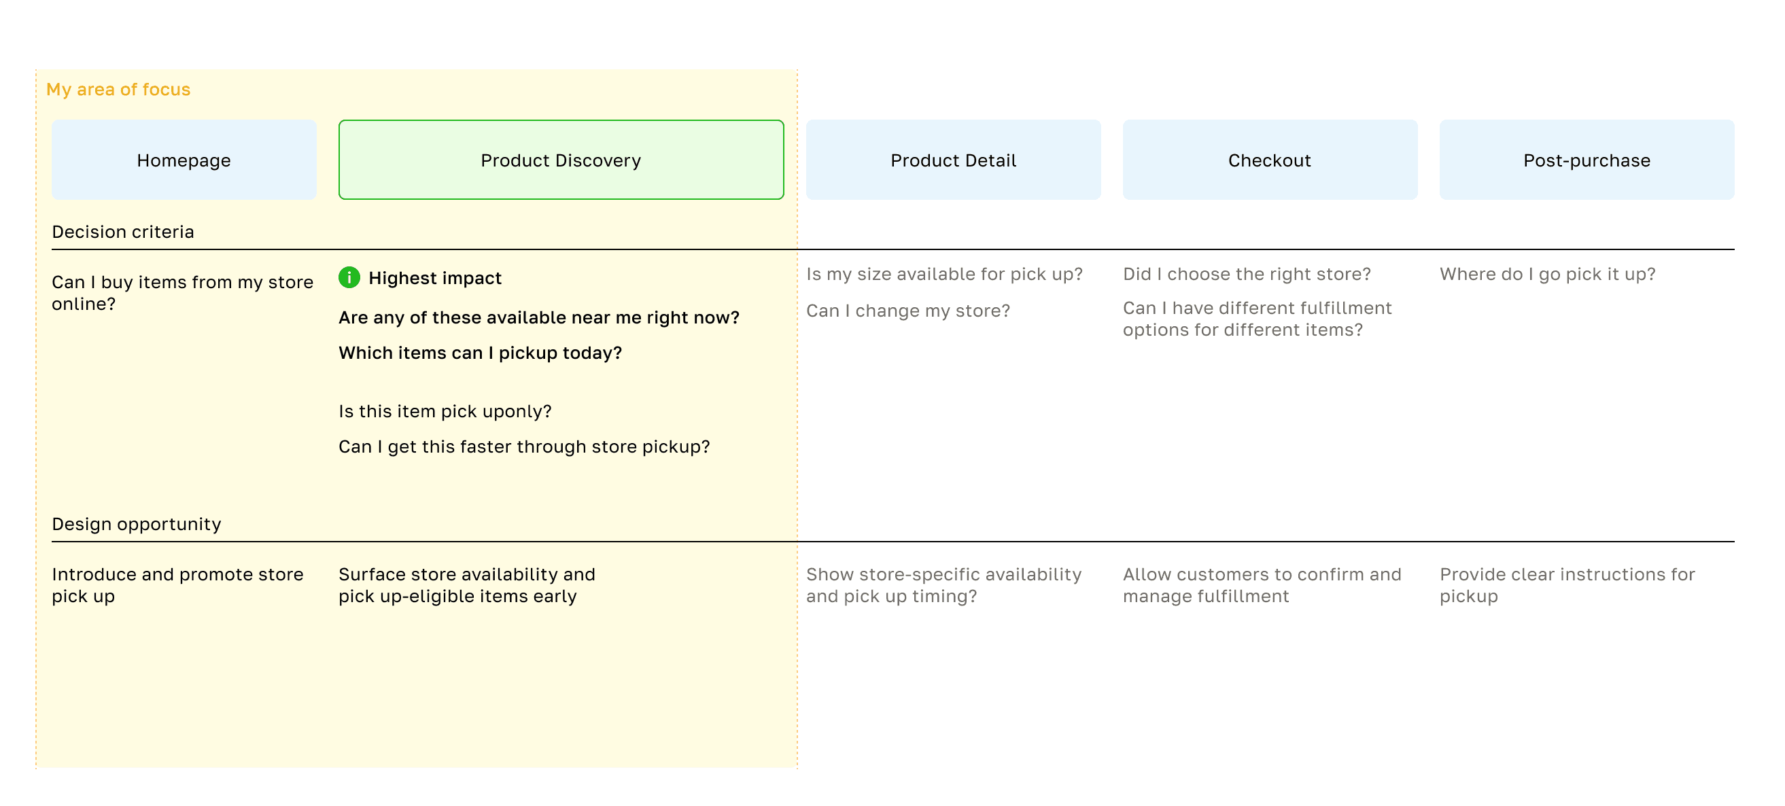Select 'Can I get this faster' question
1785x806 pixels.
point(524,446)
